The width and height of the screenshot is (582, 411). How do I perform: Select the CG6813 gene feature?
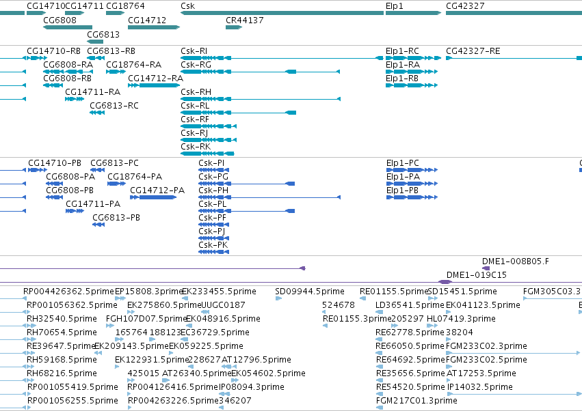pos(95,41)
